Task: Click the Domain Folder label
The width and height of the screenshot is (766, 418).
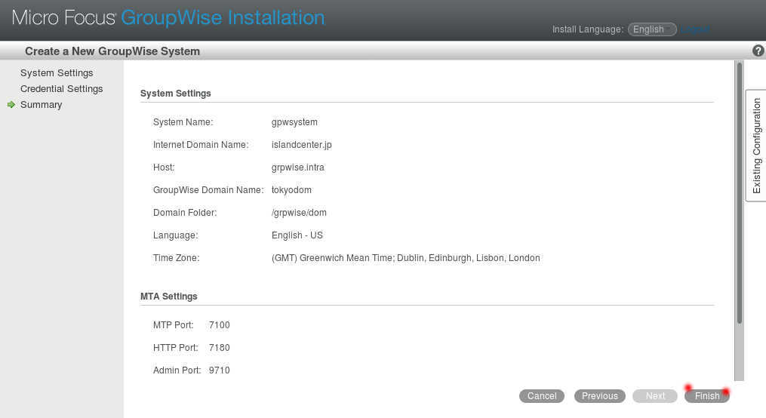Action: (185, 213)
